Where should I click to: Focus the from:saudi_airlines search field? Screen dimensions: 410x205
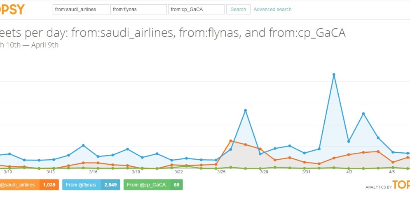coord(81,9)
